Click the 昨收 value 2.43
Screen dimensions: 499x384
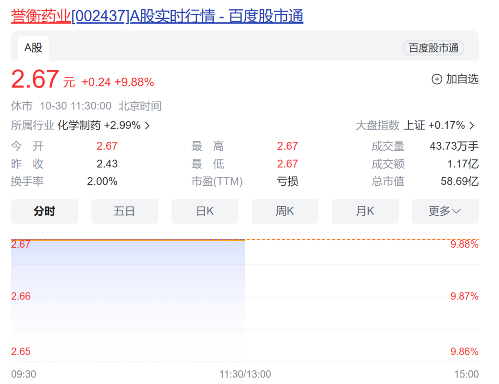click(x=107, y=164)
